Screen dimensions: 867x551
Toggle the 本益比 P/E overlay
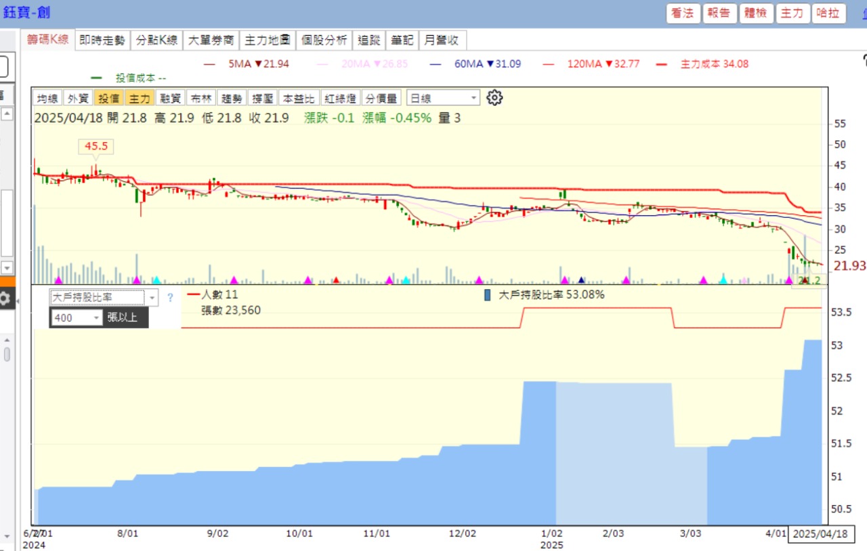click(298, 98)
